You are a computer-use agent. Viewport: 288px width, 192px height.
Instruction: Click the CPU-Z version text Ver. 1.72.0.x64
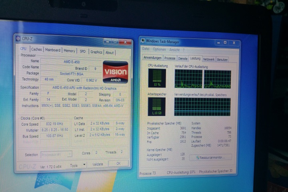pos(50,167)
